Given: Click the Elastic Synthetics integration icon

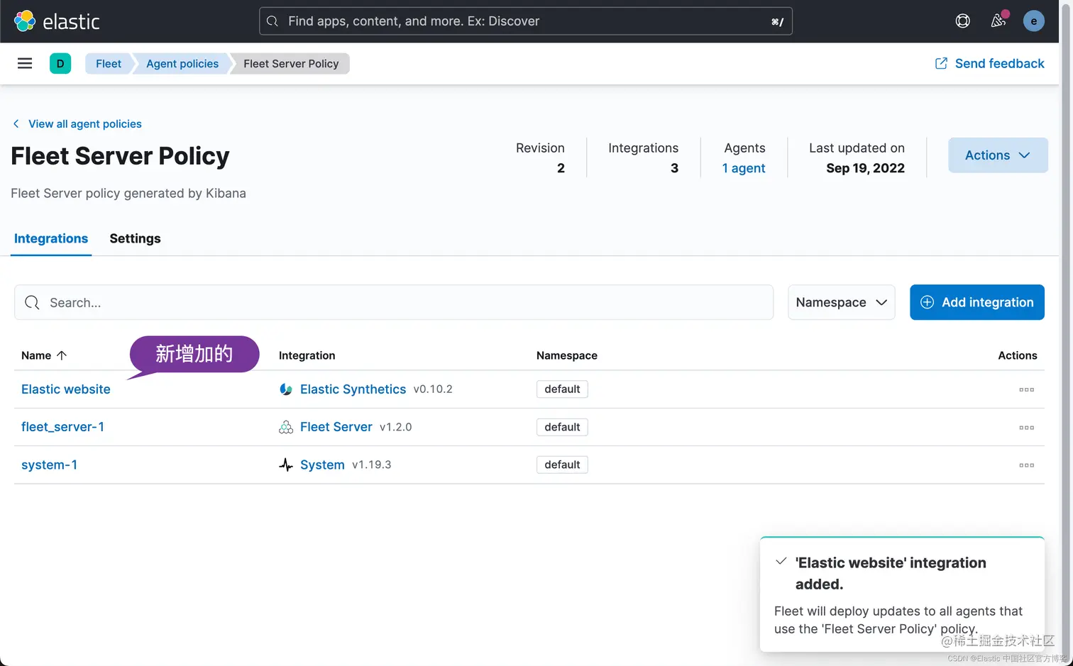Looking at the screenshot, I should [x=286, y=389].
